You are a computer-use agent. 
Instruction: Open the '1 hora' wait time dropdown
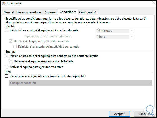[x=132, y=36]
